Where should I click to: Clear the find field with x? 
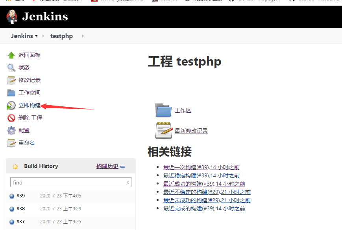(x=128, y=182)
